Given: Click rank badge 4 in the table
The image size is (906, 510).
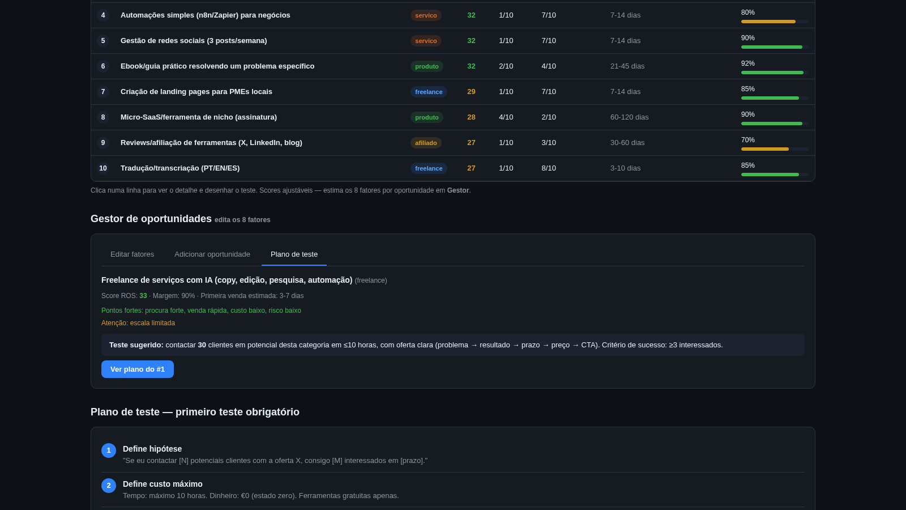Looking at the screenshot, I should click(103, 15).
